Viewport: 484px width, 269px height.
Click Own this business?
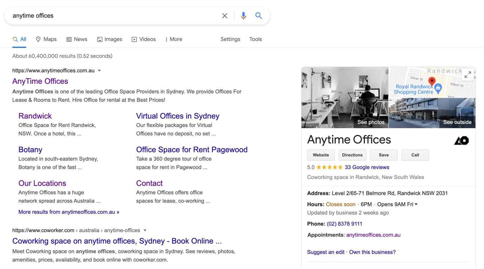[x=372, y=252]
